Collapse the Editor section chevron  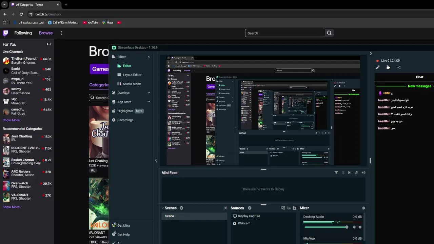tap(149, 57)
